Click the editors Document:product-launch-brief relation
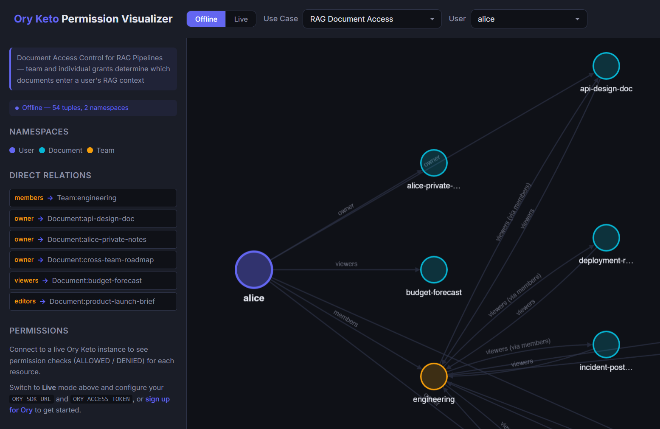Viewport: 660px width, 429px height. pos(93,301)
